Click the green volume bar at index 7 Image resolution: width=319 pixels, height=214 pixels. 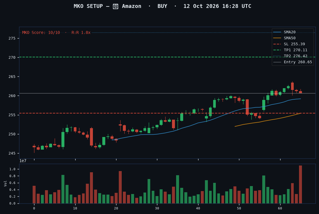[x=63, y=189]
